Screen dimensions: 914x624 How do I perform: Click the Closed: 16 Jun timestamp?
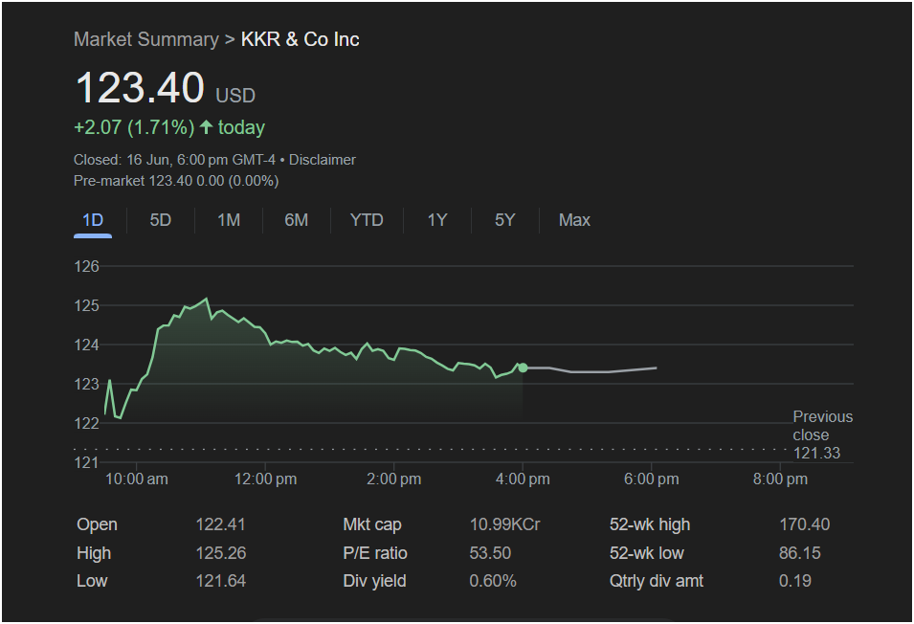[x=174, y=160]
